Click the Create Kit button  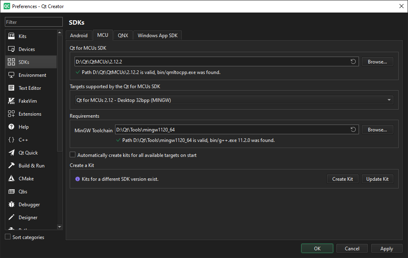coord(342,179)
